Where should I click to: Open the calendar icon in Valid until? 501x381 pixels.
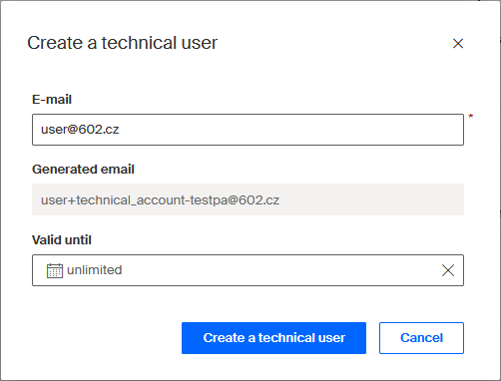tap(55, 270)
